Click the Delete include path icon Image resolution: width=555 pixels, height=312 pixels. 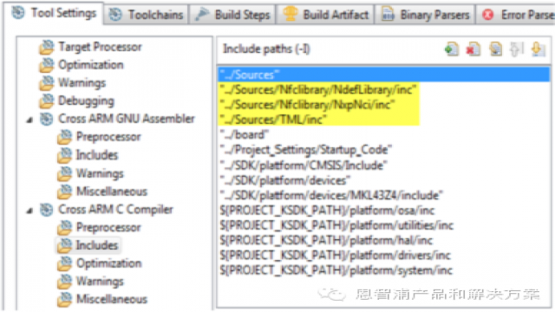click(x=473, y=49)
